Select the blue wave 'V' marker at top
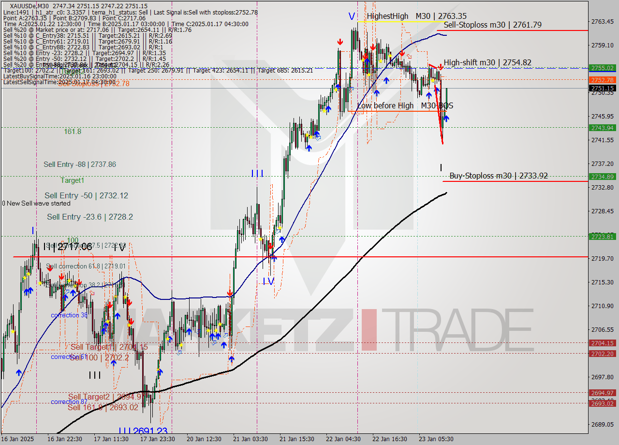Viewport: 619px width, 445px height. pyautogui.click(x=352, y=16)
